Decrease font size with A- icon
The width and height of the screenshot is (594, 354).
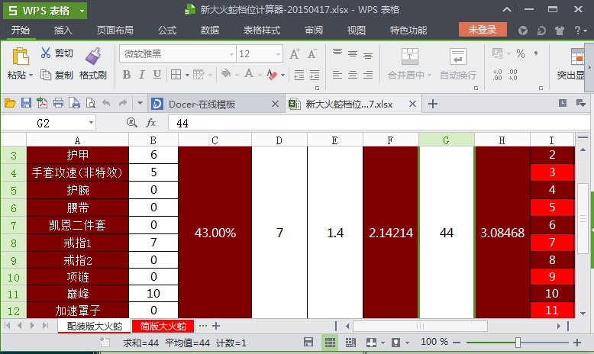pos(312,54)
